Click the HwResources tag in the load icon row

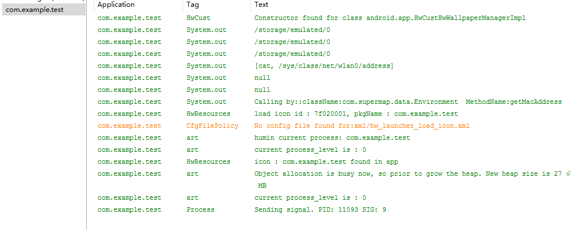point(208,114)
